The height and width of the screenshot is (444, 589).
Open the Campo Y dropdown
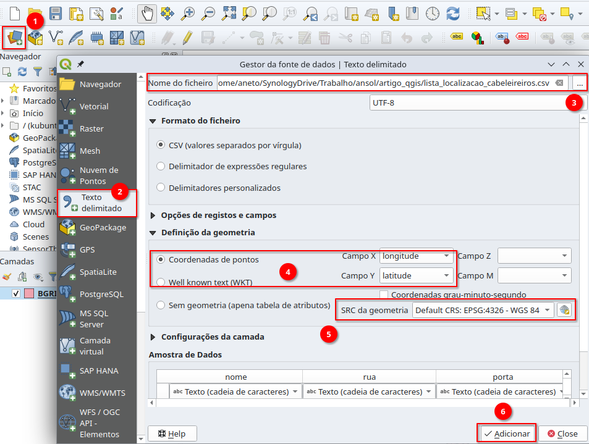point(416,275)
